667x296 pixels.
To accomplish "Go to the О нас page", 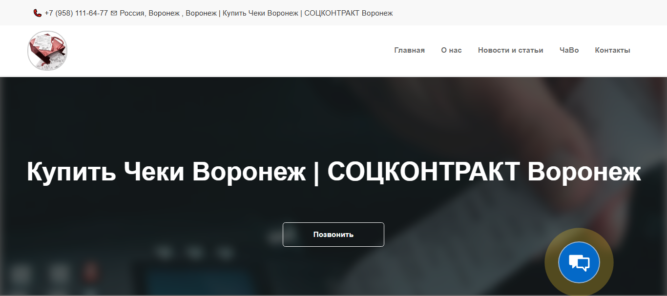I will (451, 50).
